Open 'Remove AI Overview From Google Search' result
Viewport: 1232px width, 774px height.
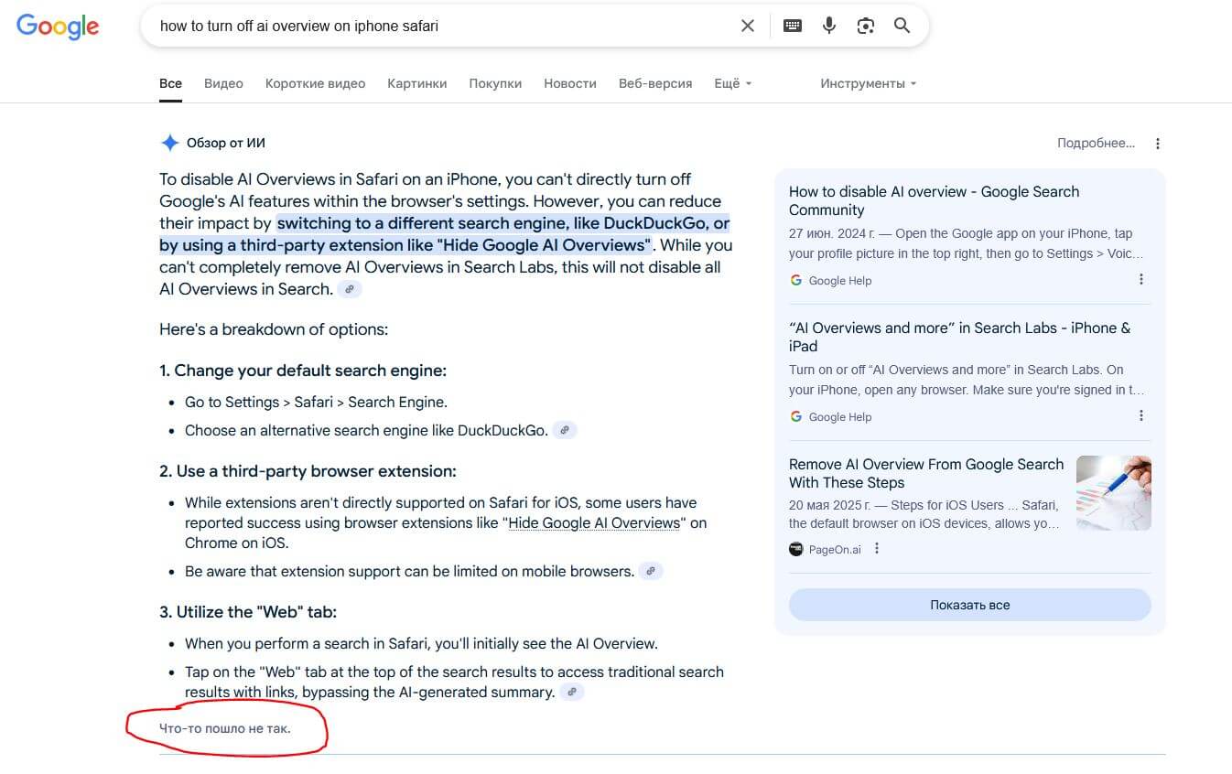click(x=926, y=473)
